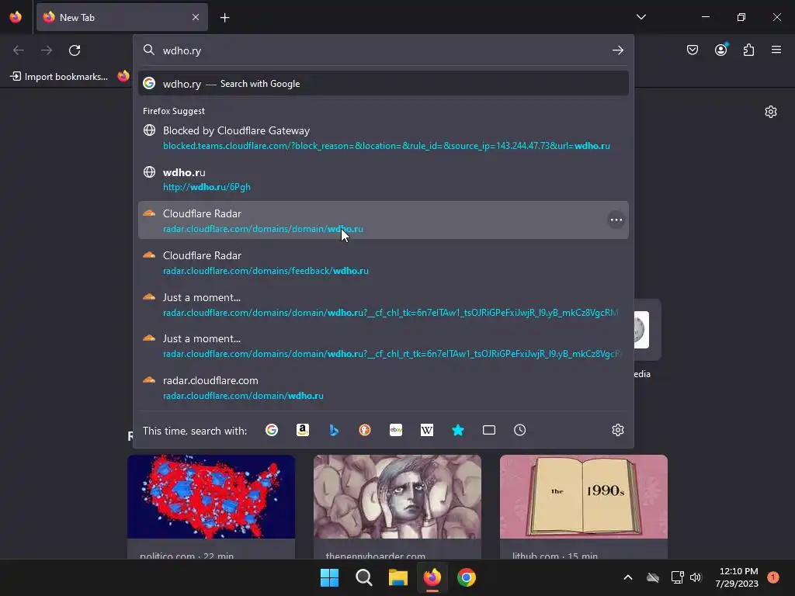Open the 1990s book story thumbnail
This screenshot has width=795, height=596.
(584, 497)
